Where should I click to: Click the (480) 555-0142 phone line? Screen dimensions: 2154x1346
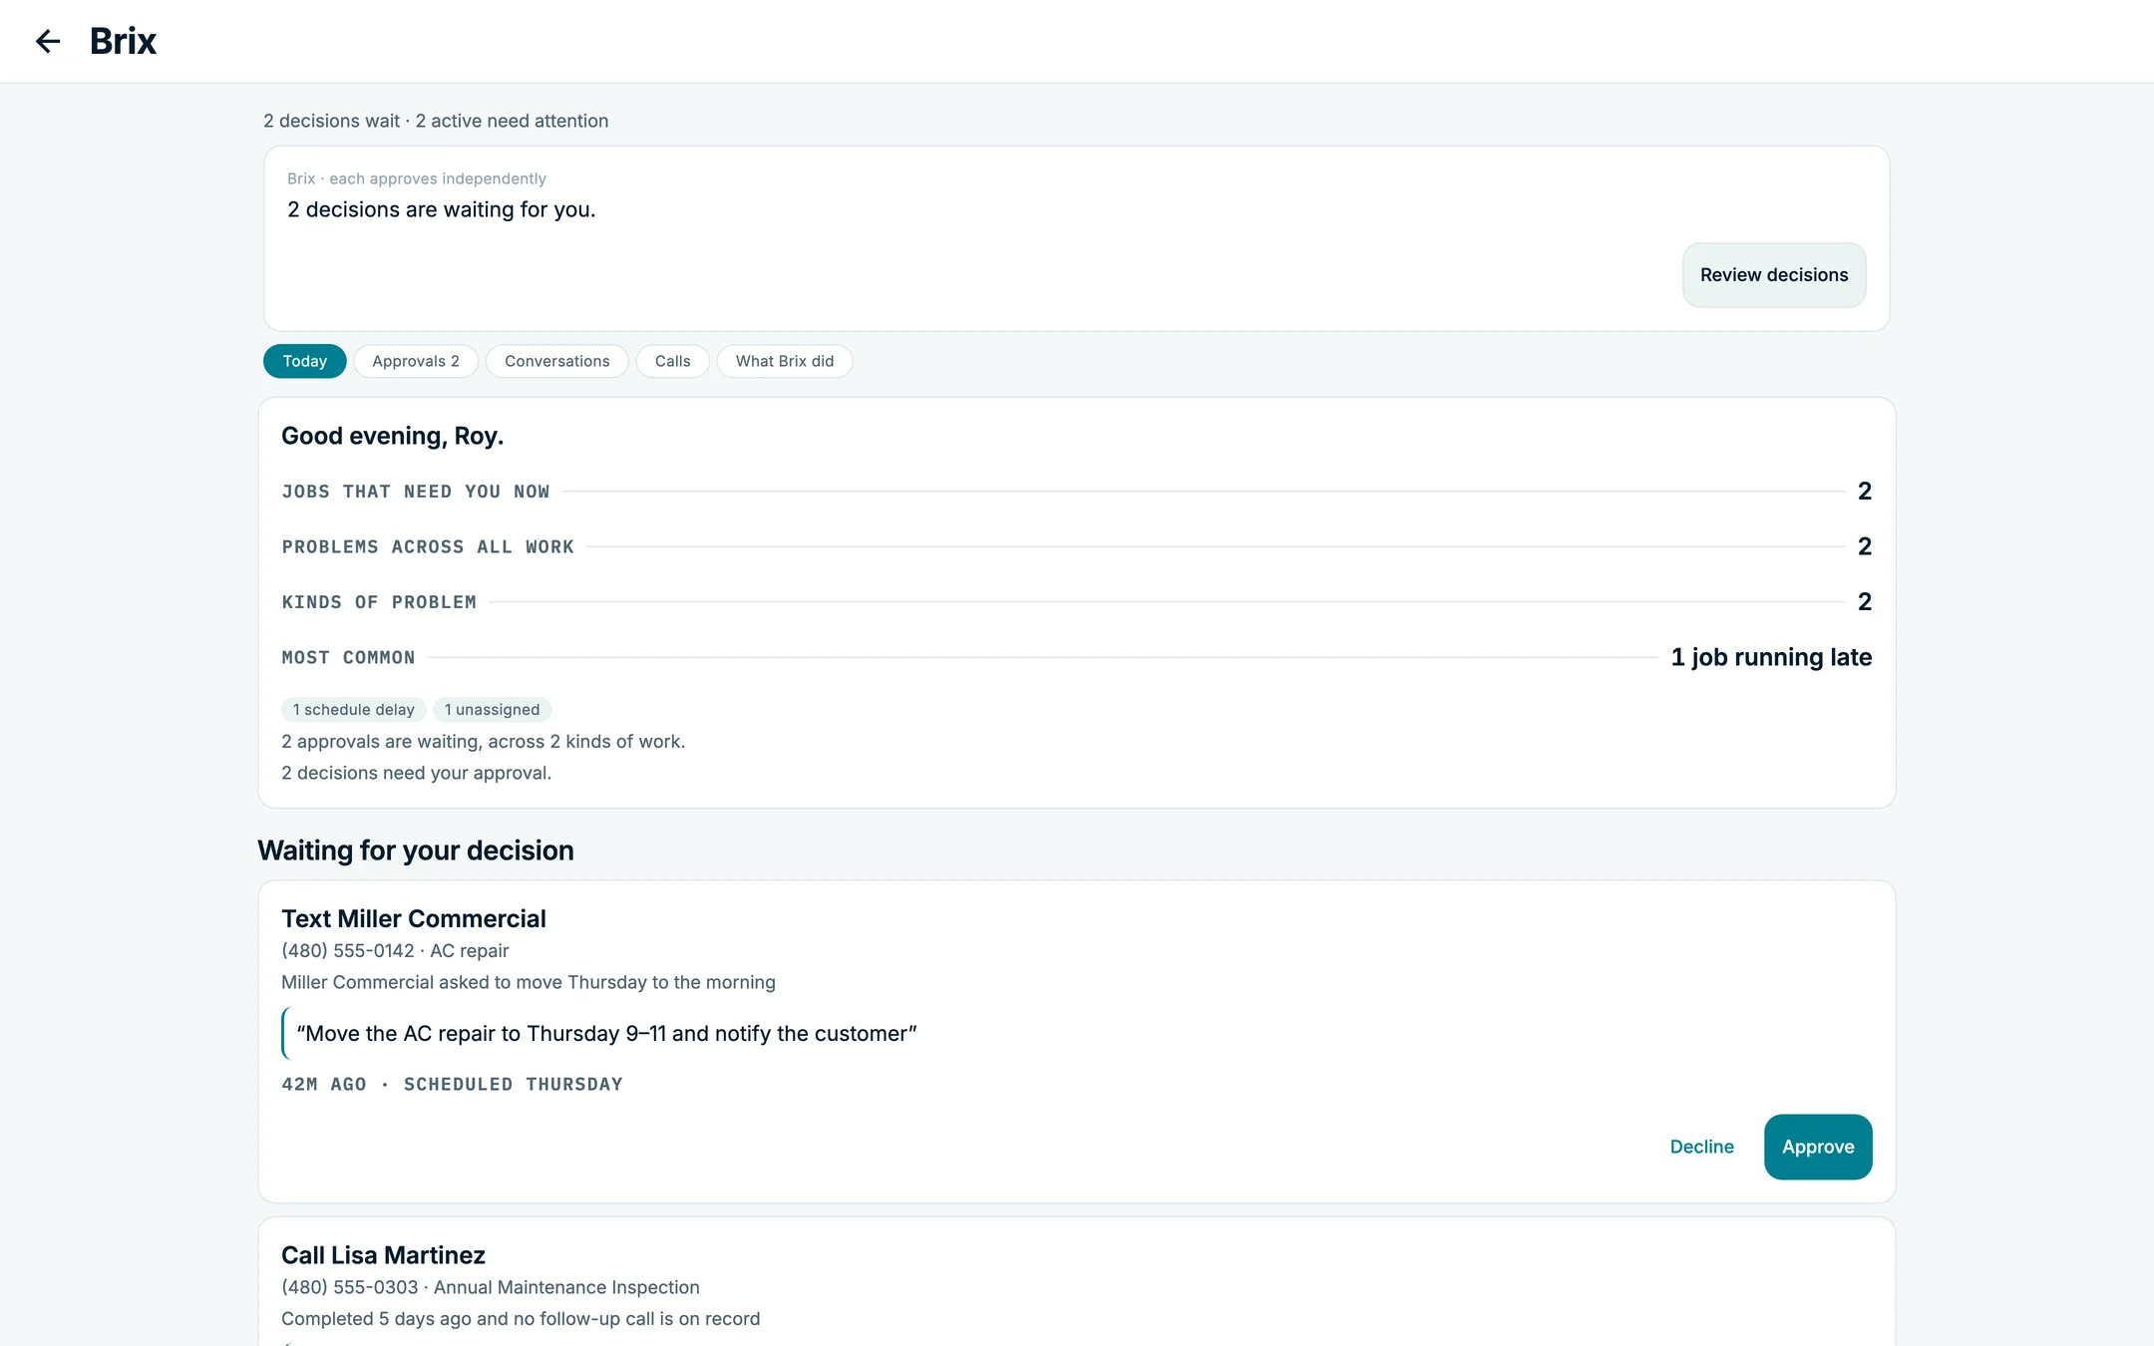click(395, 951)
